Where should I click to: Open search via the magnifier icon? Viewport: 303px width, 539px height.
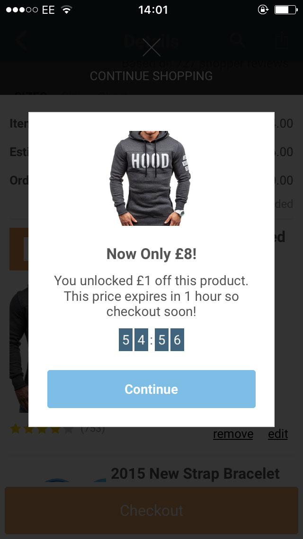point(236,41)
